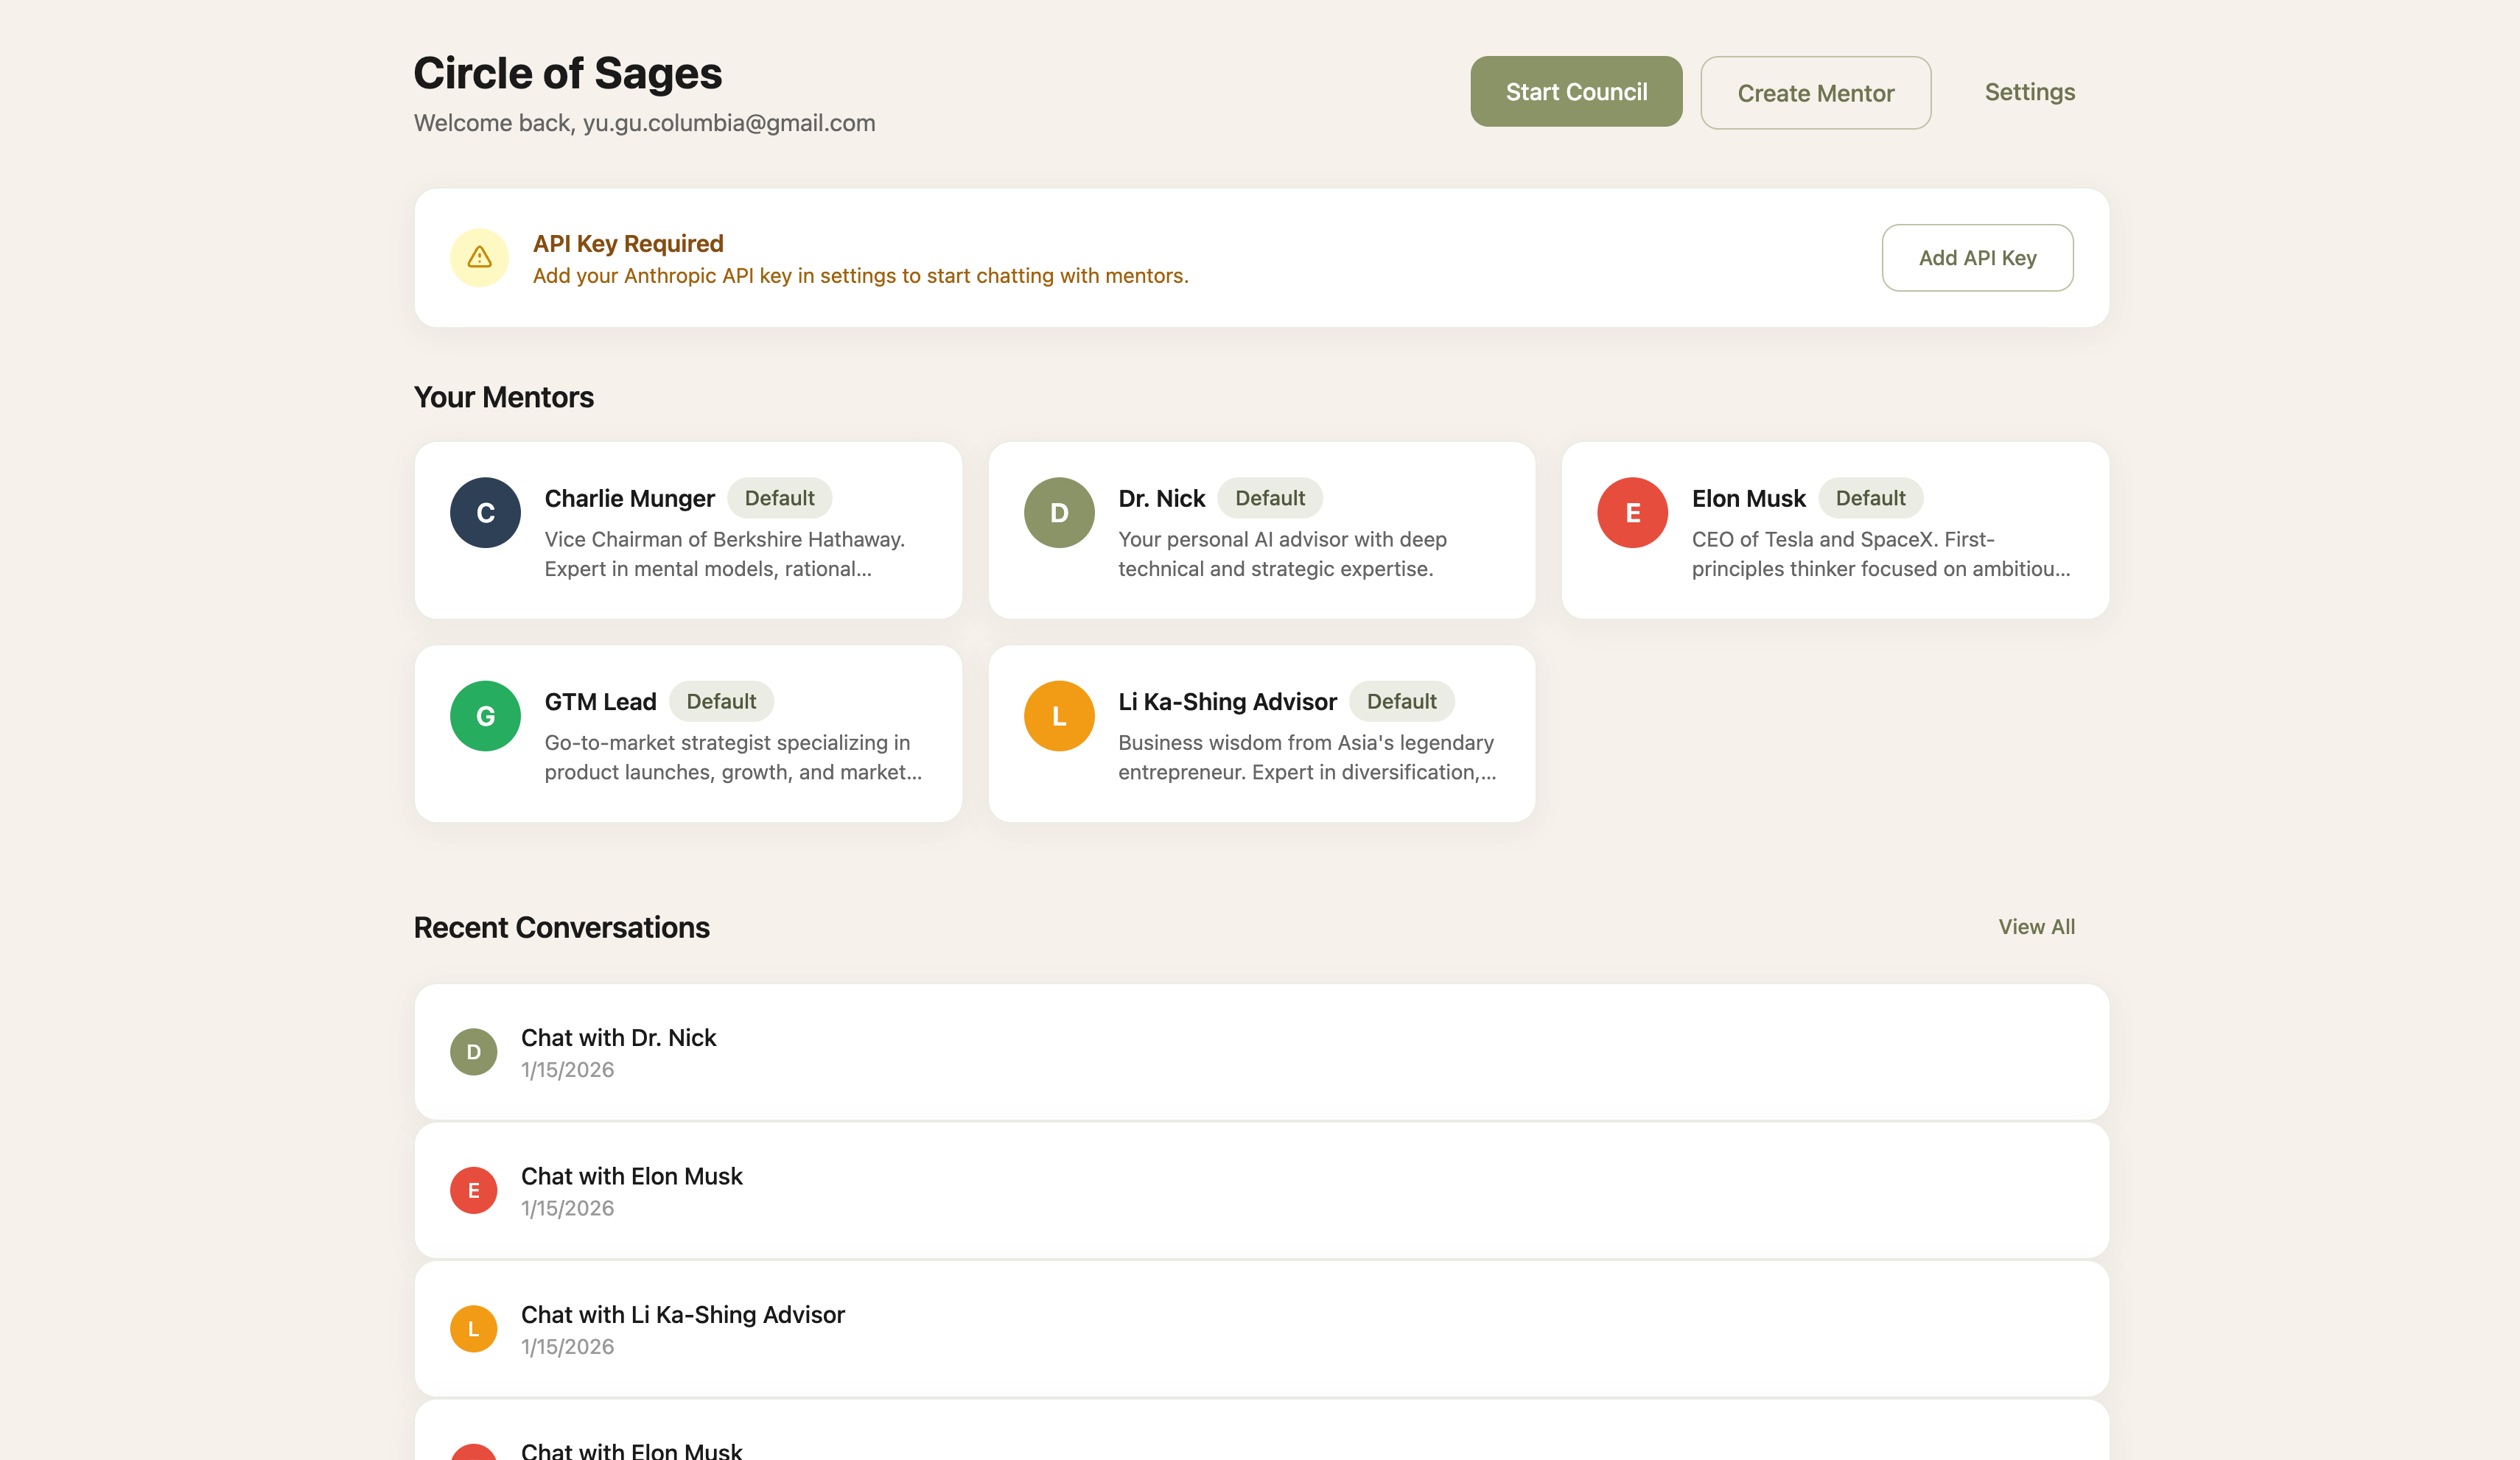This screenshot has width=2520, height=1460.
Task: Open the Chat with Li Ka-Shing Advisor conversation
Action: [x=1260, y=1329]
